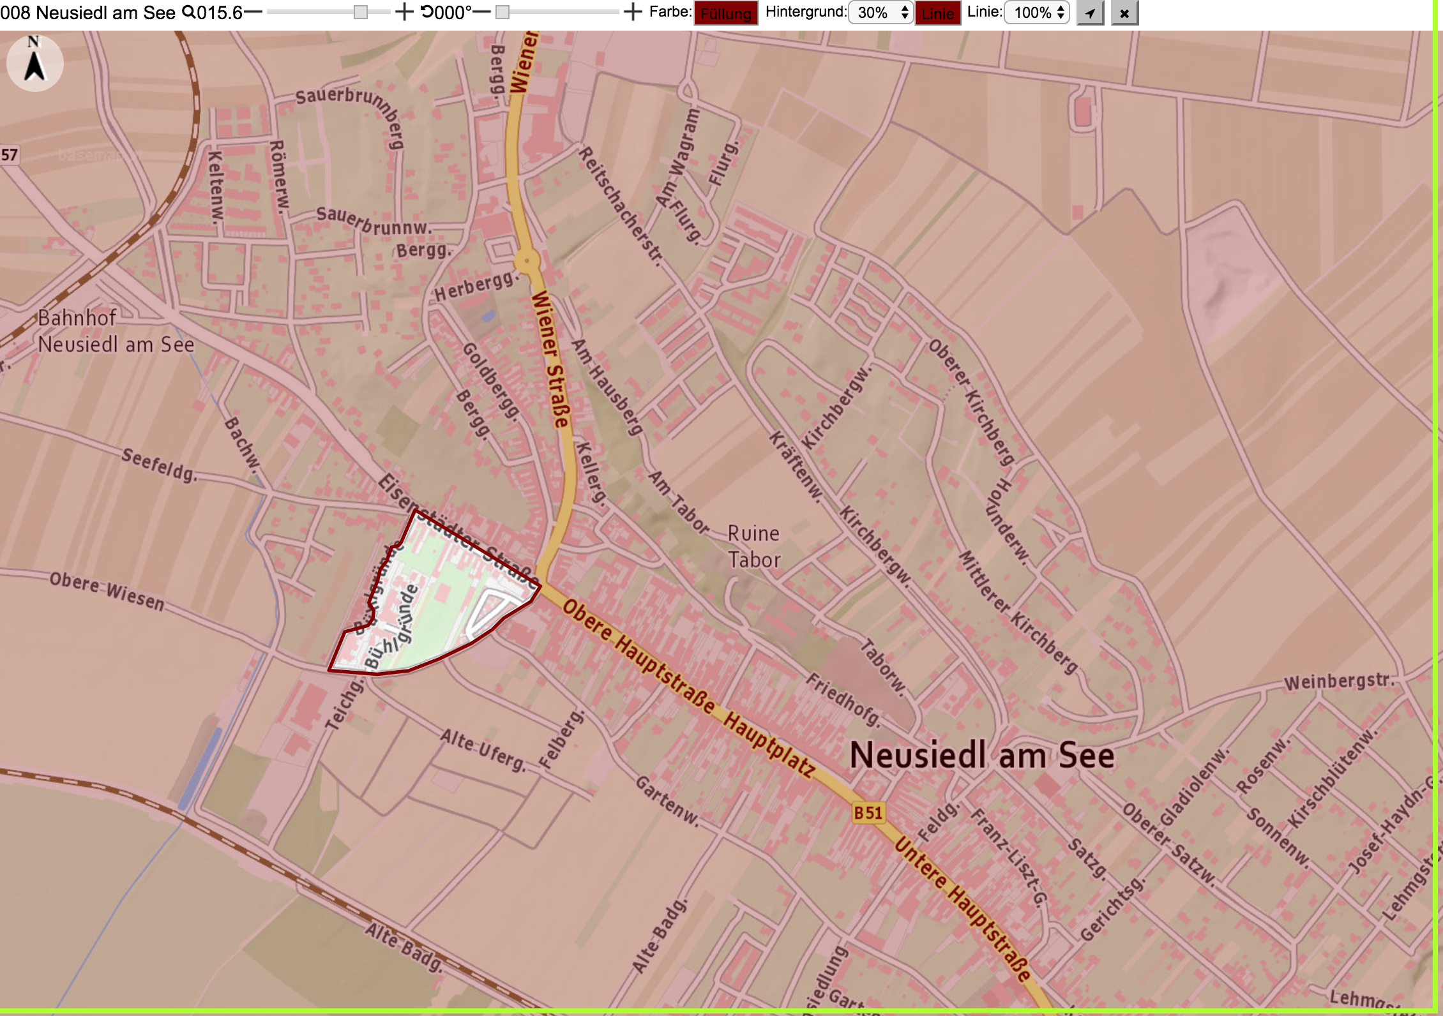The width and height of the screenshot is (1443, 1016).
Task: Click the rotation reset arrow icon
Action: [427, 12]
